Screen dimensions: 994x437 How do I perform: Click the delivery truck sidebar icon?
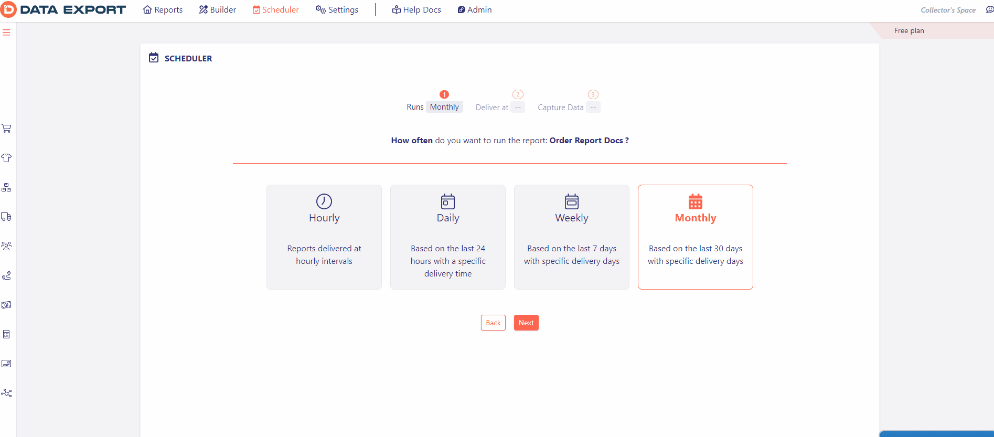click(6, 217)
